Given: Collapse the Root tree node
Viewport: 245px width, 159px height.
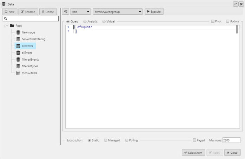Looking at the screenshot, I should pos(6,26).
